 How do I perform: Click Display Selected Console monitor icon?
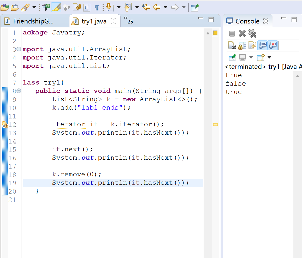242,57
